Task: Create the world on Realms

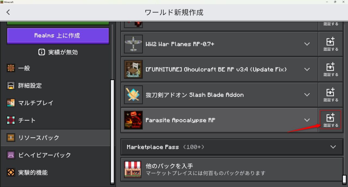Action: click(x=58, y=36)
